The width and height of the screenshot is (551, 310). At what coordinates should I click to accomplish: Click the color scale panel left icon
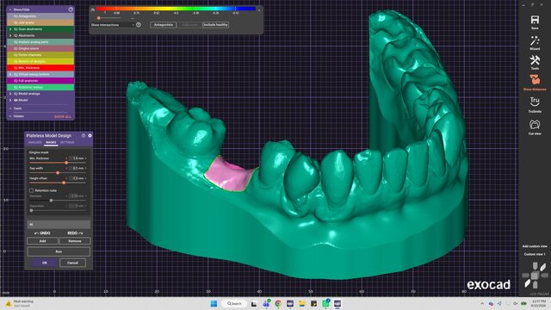pos(92,9)
